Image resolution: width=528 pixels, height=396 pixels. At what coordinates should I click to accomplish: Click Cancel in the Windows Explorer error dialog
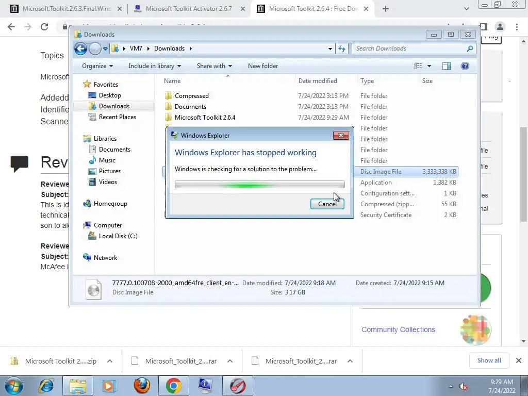(x=327, y=204)
